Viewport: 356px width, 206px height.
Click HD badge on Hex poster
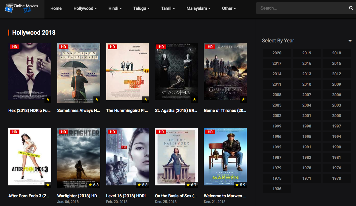pos(15,47)
